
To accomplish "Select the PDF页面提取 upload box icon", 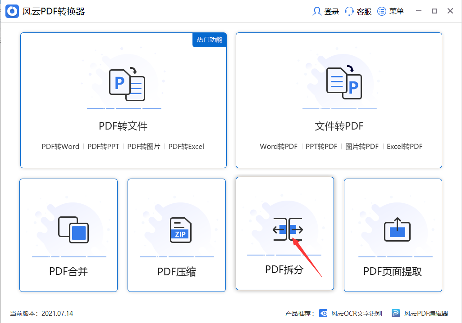I will tap(397, 229).
